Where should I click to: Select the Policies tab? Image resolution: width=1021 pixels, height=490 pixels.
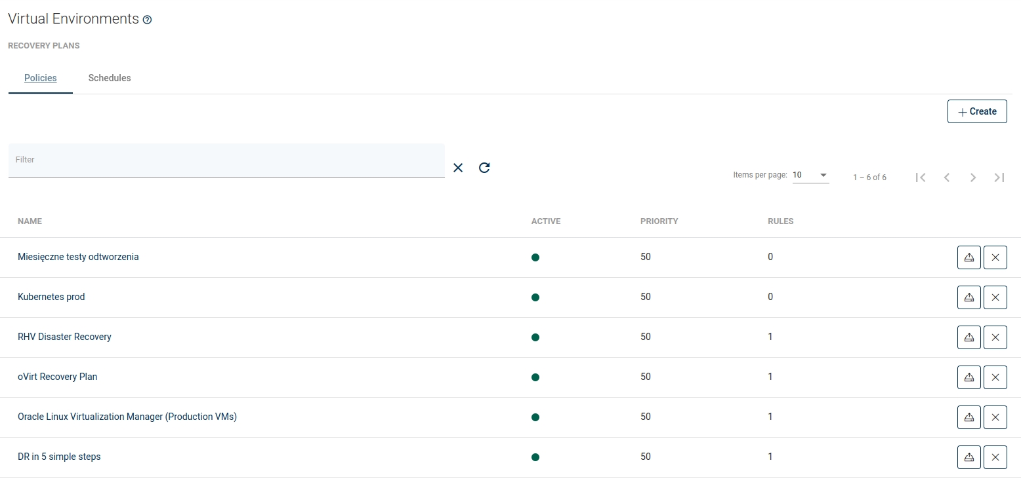41,78
